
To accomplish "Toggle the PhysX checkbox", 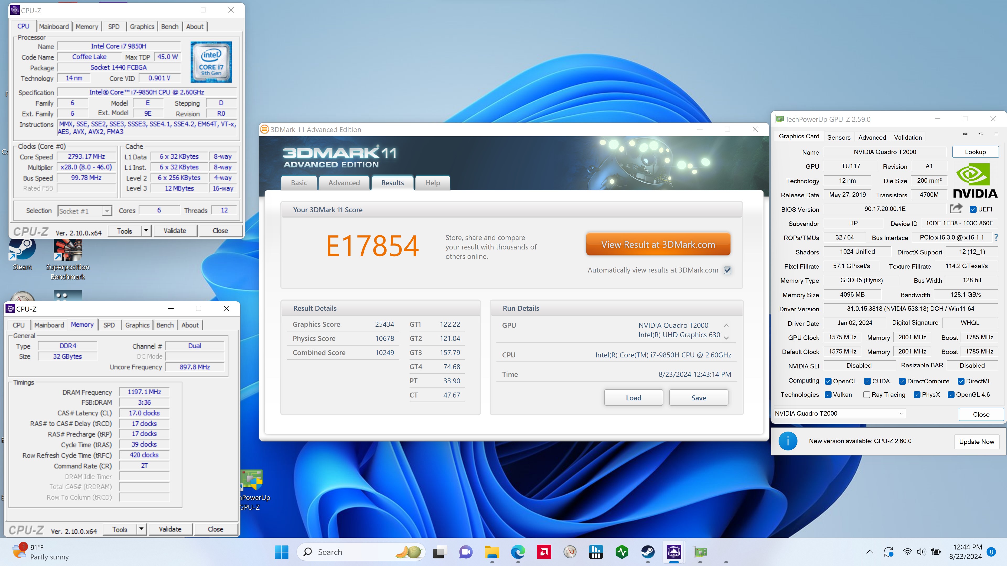I will (x=917, y=395).
